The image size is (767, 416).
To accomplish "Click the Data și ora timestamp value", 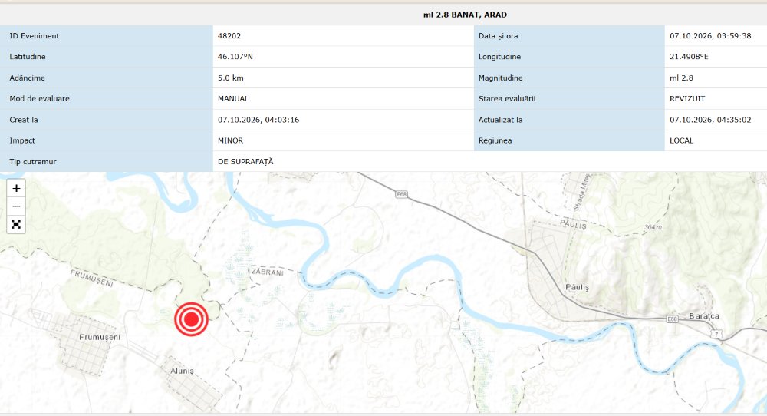I will tap(710, 36).
